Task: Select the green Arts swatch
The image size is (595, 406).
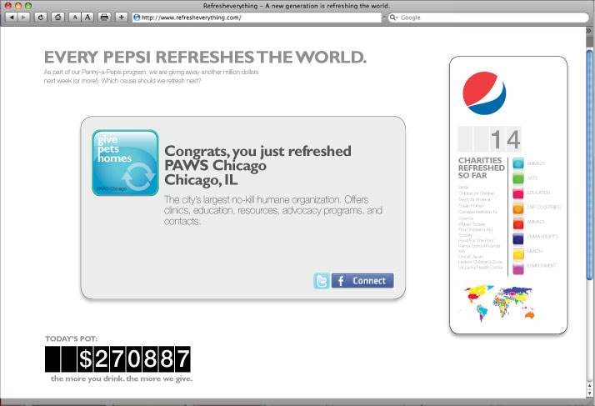Action: (x=518, y=178)
